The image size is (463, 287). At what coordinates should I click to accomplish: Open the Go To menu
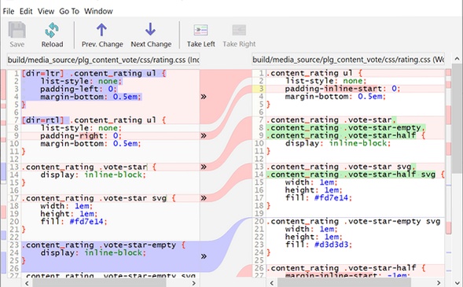[69, 11]
